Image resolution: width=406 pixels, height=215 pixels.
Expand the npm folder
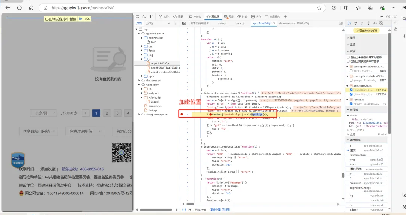coord(142,76)
